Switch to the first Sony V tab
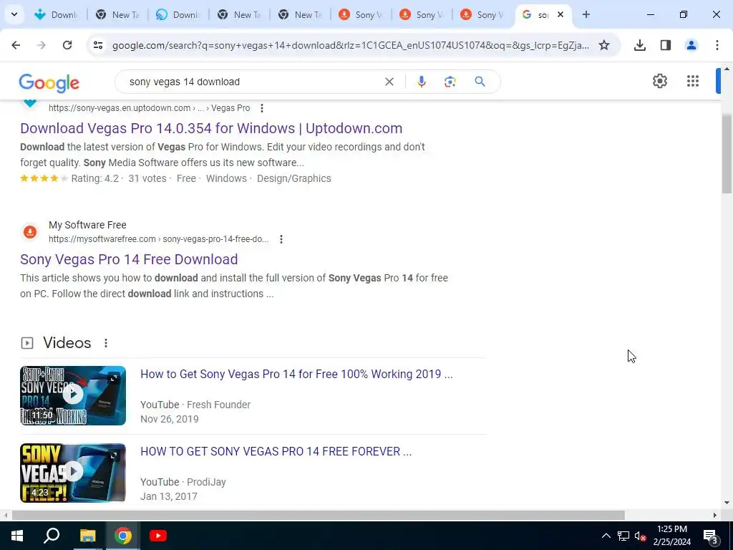This screenshot has height=550, width=733. point(361,14)
